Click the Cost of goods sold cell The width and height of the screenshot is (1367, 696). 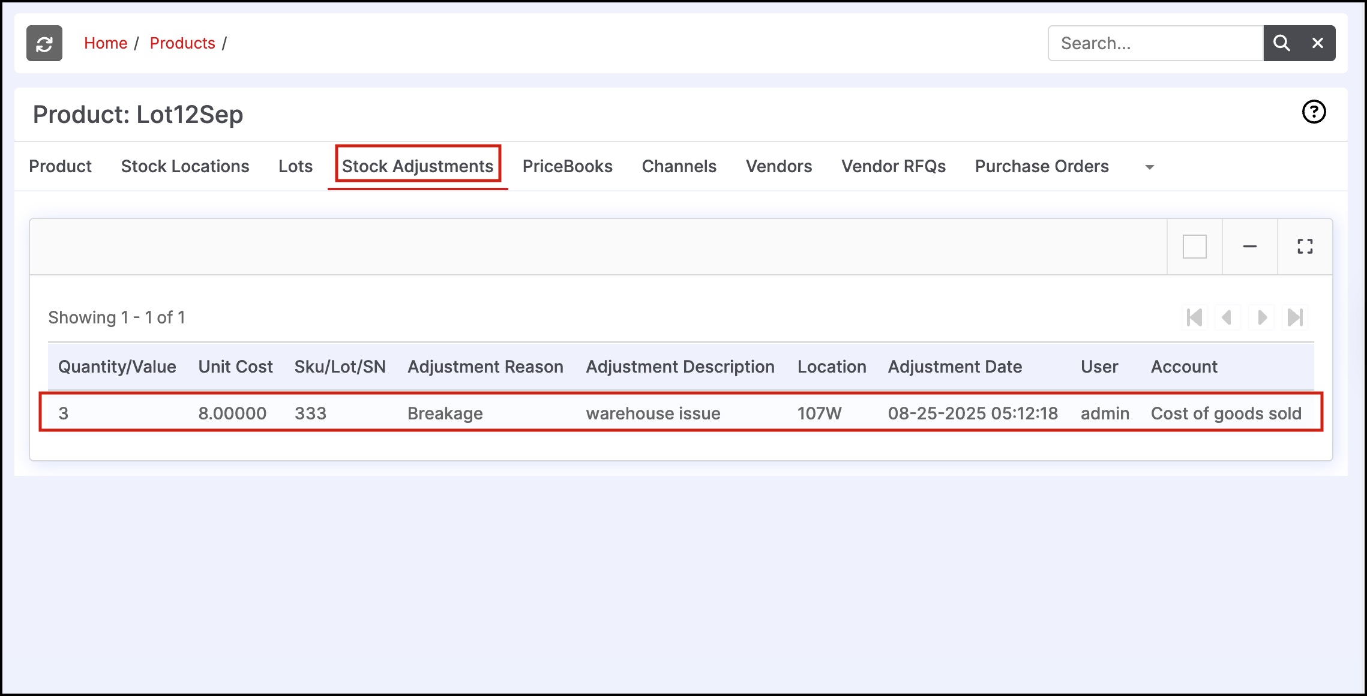click(1226, 413)
